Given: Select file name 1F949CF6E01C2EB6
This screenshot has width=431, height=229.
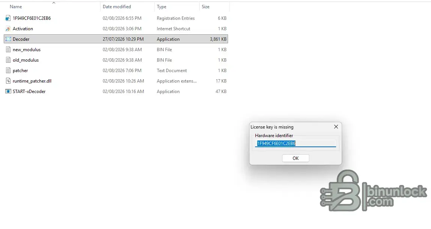Looking at the screenshot, I should [32, 18].
